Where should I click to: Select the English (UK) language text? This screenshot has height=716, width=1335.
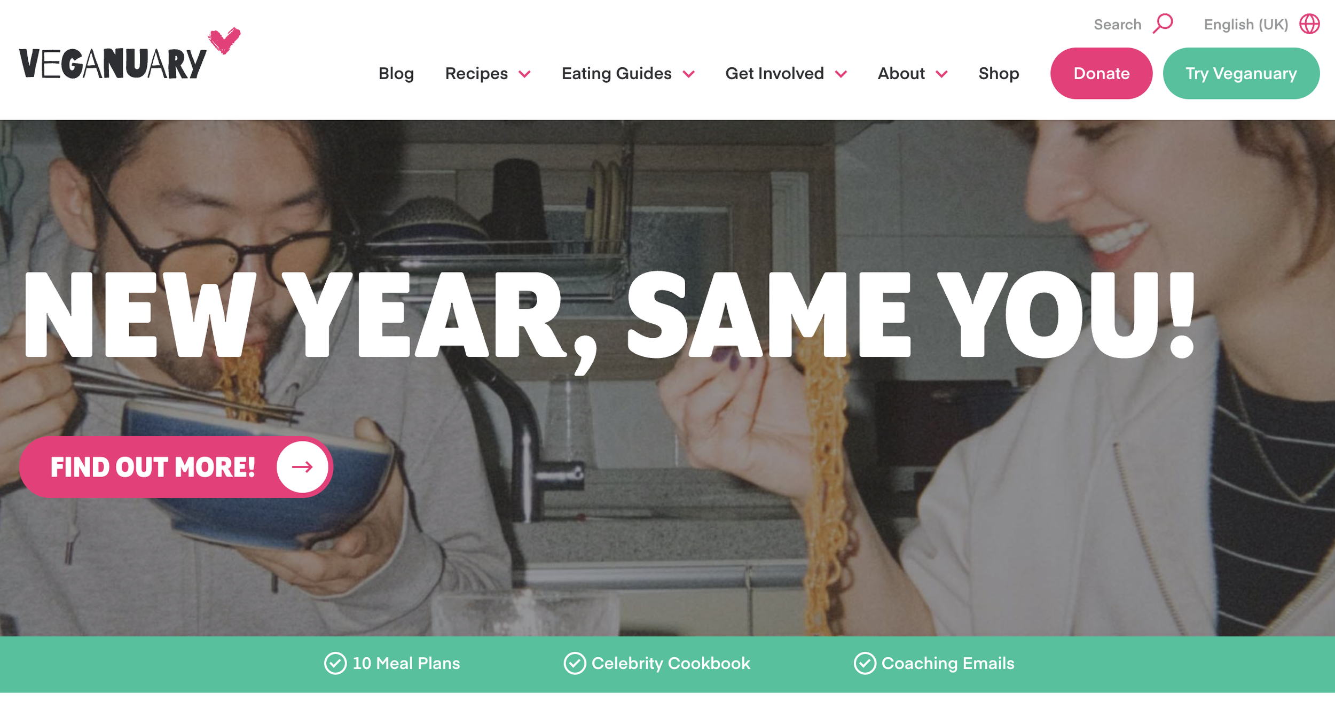tap(1246, 25)
